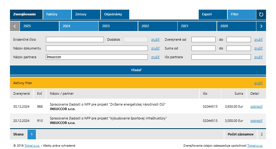This screenshot has width=276, height=149.
Task: Select year 2023 tab
Action: click(x=118, y=26)
